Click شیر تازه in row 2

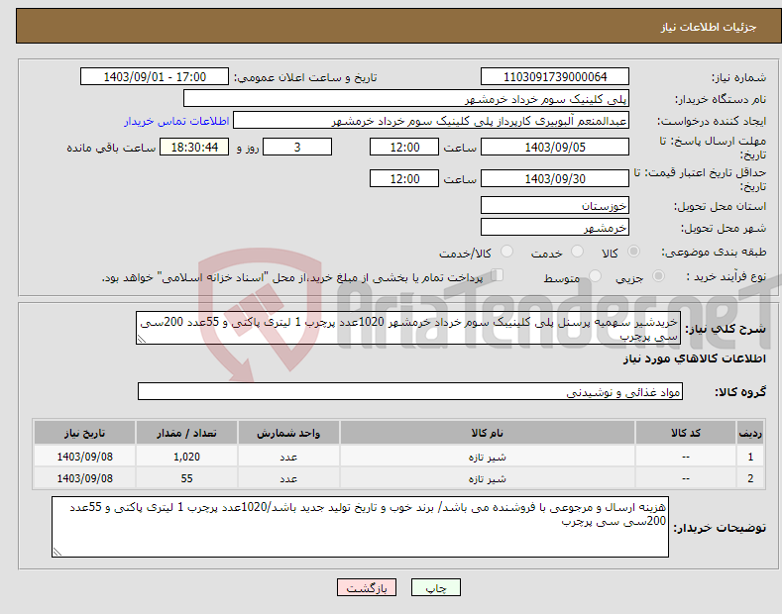488,478
